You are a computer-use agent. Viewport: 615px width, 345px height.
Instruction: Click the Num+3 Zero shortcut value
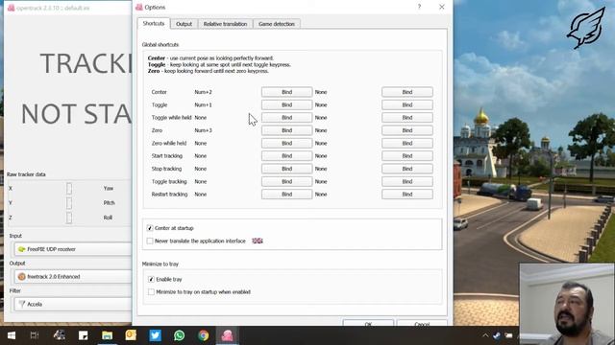click(x=203, y=130)
